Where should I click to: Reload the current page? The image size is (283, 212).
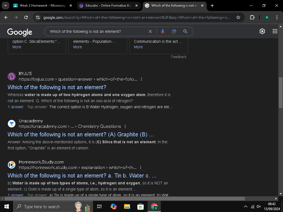[26, 17]
